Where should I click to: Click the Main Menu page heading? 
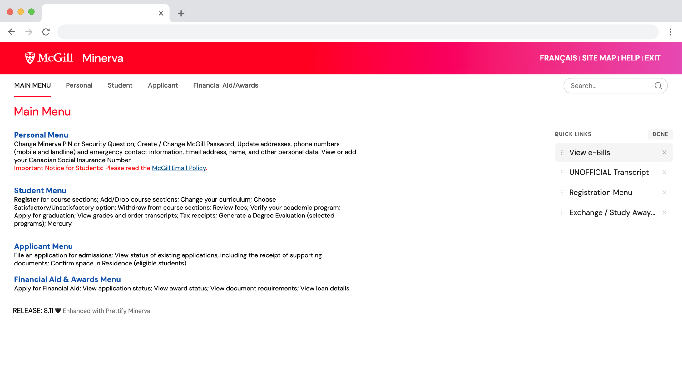point(42,112)
